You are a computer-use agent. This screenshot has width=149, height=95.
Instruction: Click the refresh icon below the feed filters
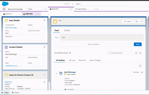(140, 66)
